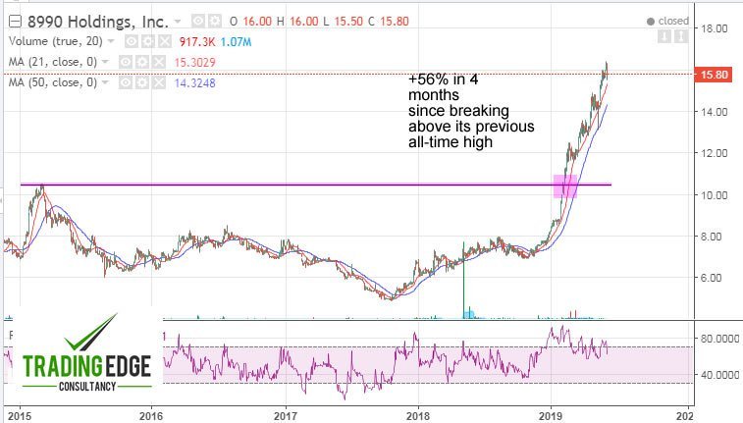Select the '+56% in 4 months' text annotation
Image resolution: width=743 pixels, height=423 pixels.
coord(471,110)
